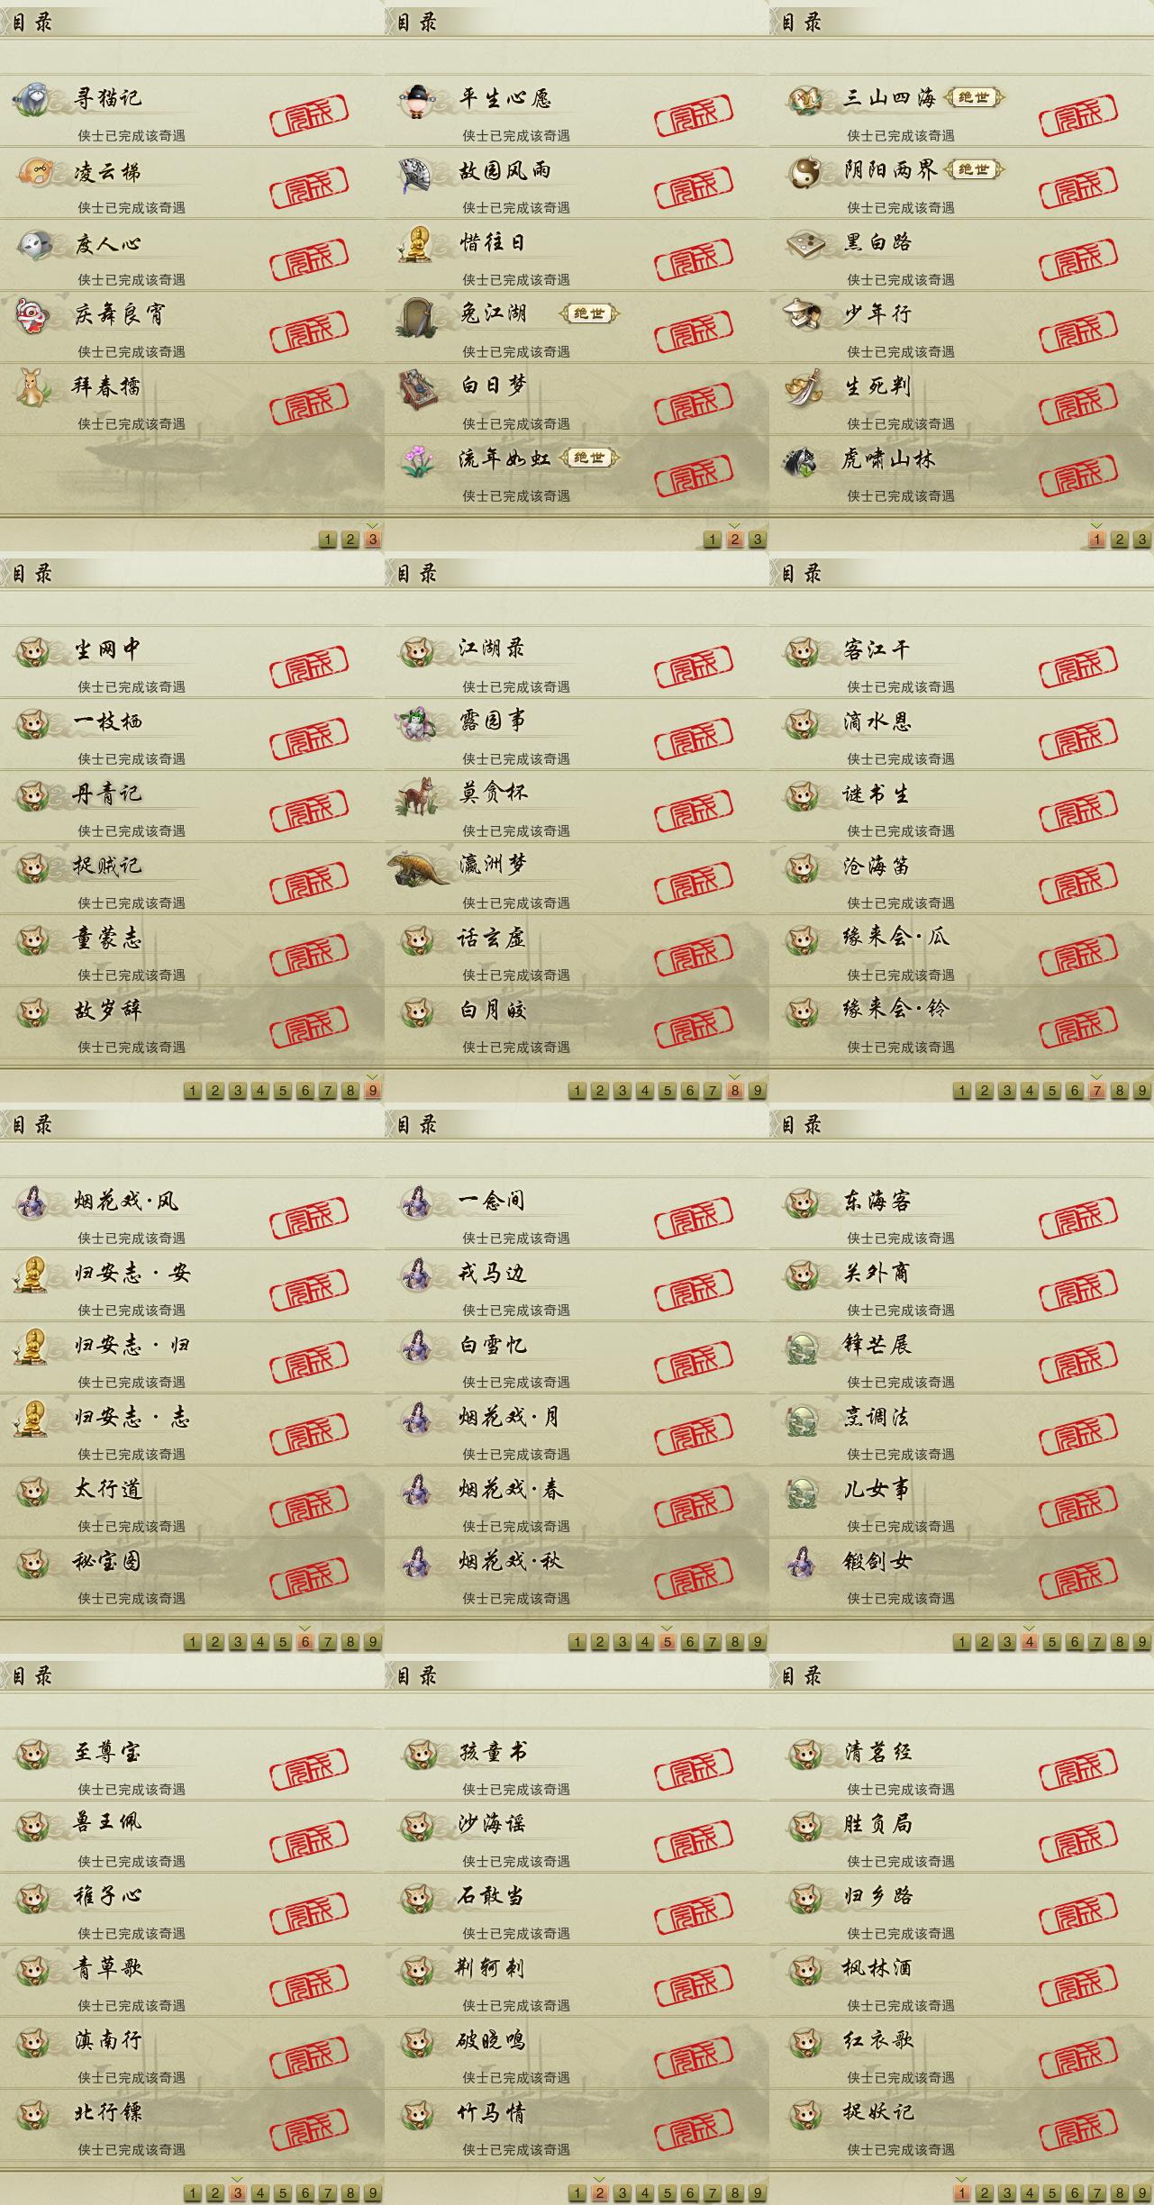Click the pangolin icon for 瀛洲梦
The image size is (1154, 2205).
click(420, 867)
